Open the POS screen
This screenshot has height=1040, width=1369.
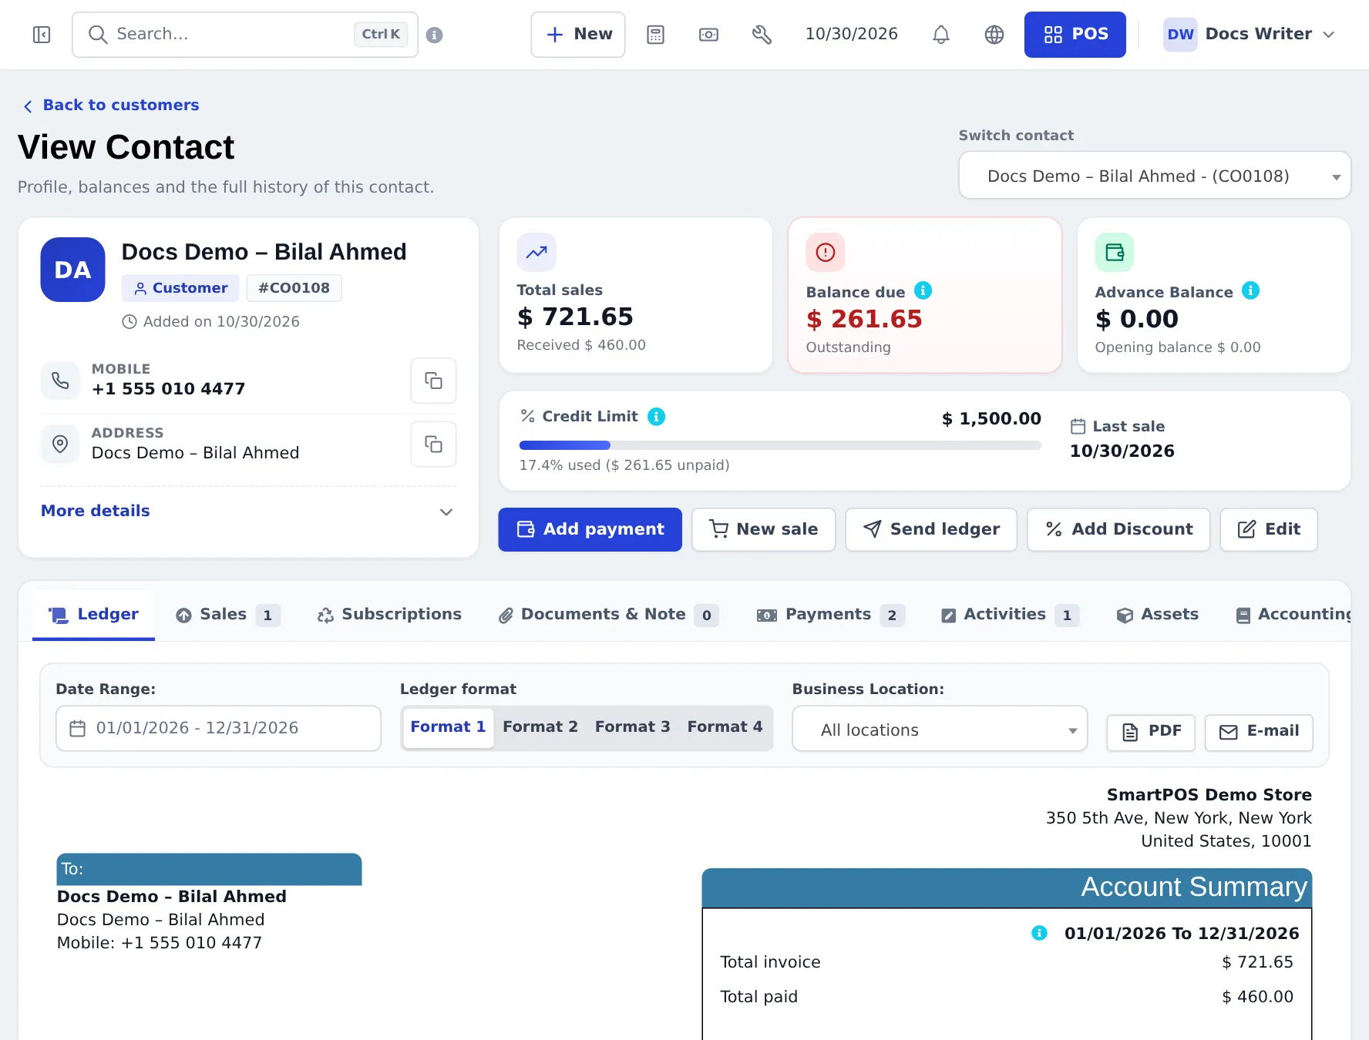pos(1075,35)
